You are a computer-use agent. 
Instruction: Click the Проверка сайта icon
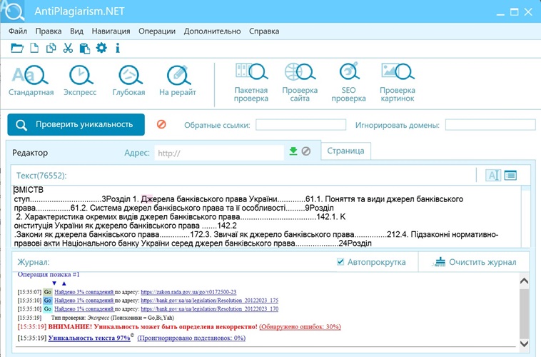(300, 82)
